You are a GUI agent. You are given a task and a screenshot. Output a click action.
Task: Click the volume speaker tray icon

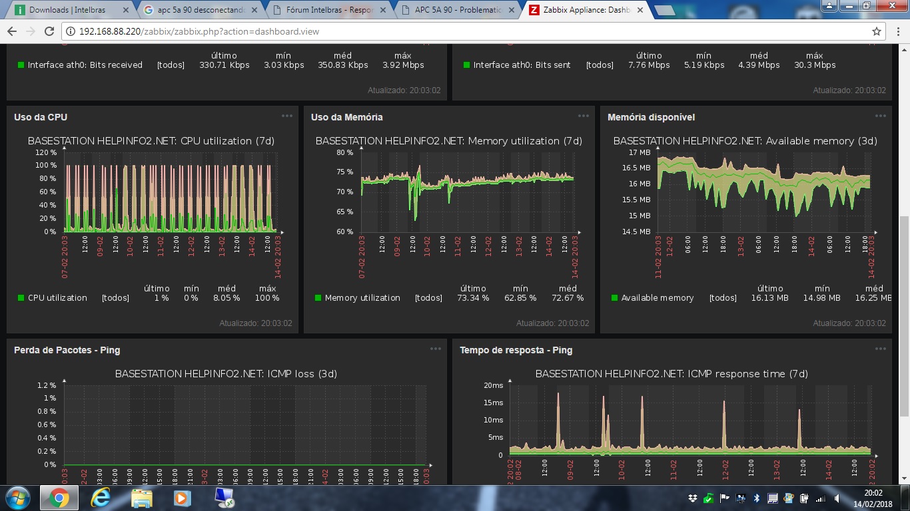point(837,498)
